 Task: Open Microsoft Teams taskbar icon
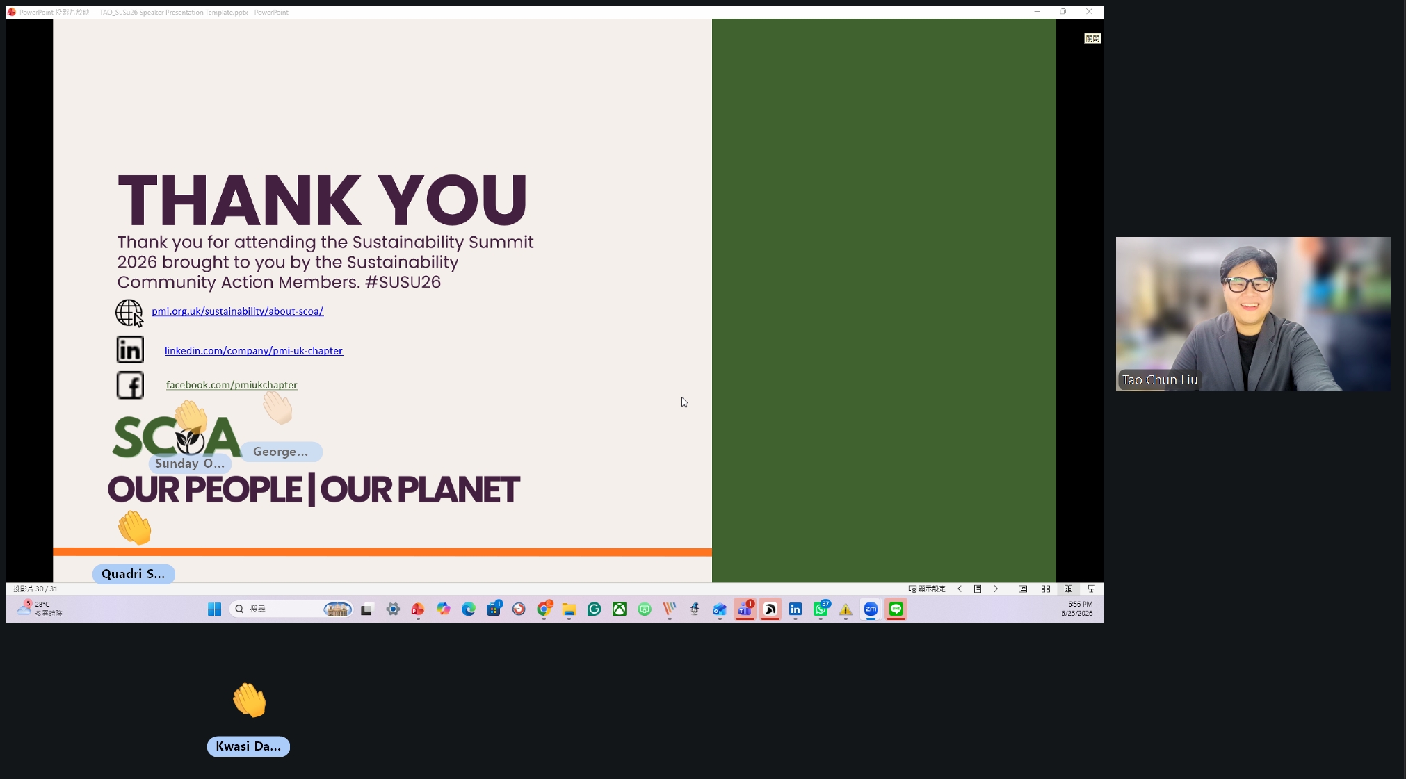coord(745,609)
